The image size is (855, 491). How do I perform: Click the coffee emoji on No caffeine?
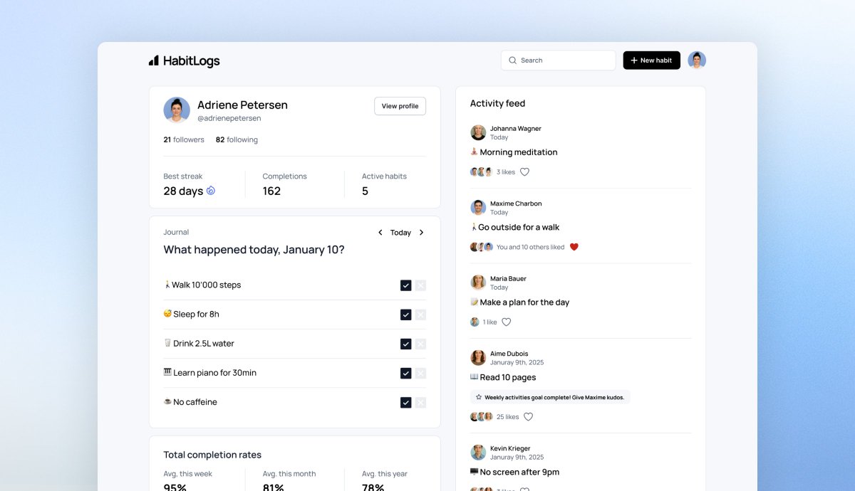[x=167, y=401]
